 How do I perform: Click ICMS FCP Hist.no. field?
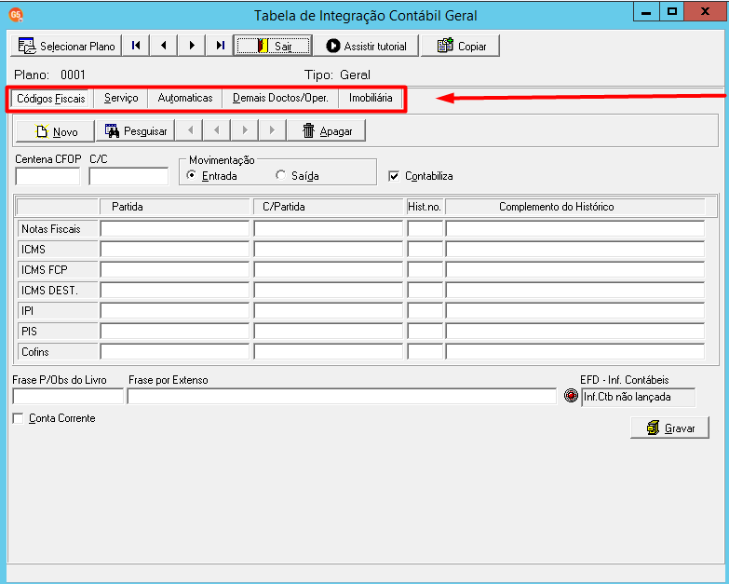425,270
